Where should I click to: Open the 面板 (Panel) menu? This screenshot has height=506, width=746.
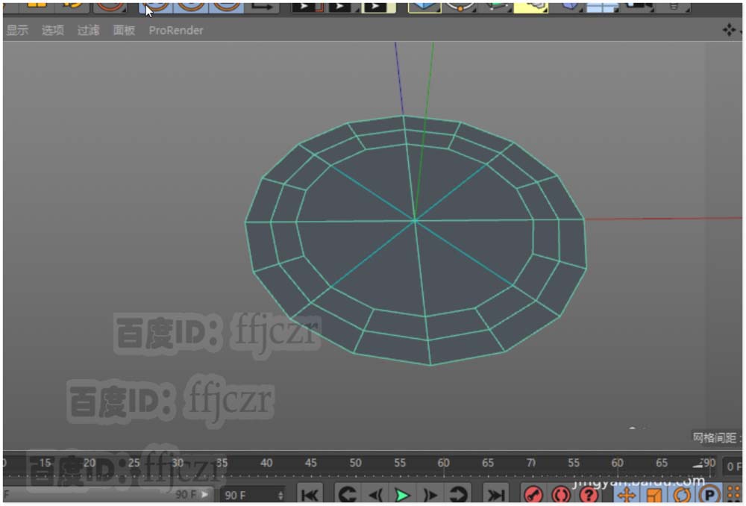coord(124,31)
